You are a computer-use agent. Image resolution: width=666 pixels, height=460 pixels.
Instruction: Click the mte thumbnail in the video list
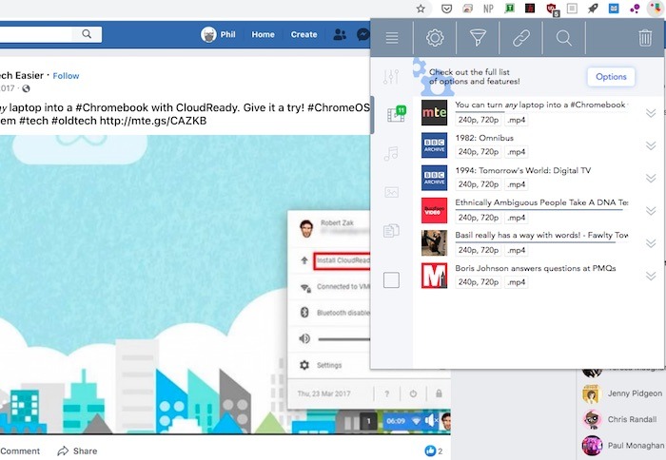[x=434, y=112]
